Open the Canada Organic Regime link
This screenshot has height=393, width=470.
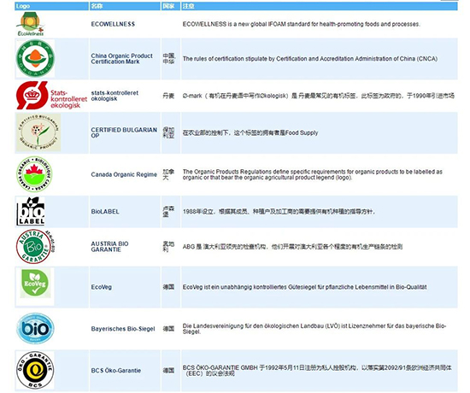(x=124, y=174)
